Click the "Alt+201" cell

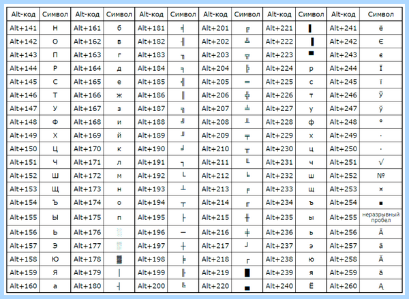(x=215, y=28)
